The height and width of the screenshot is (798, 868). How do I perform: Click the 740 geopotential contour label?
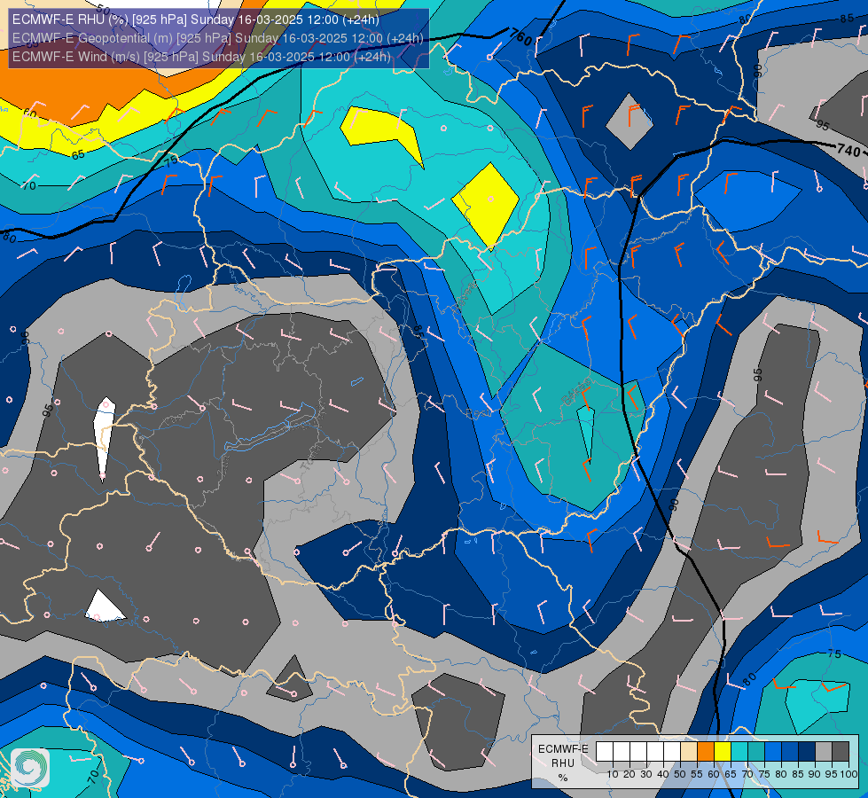[x=848, y=150]
